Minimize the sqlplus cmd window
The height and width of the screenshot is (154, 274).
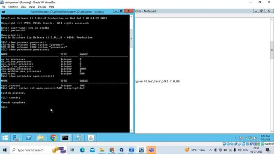pyautogui.click(x=116, y=11)
